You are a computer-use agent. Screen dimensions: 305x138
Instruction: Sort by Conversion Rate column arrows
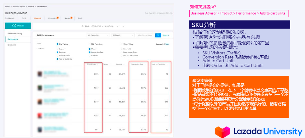pyautogui.click(x=146, y=64)
